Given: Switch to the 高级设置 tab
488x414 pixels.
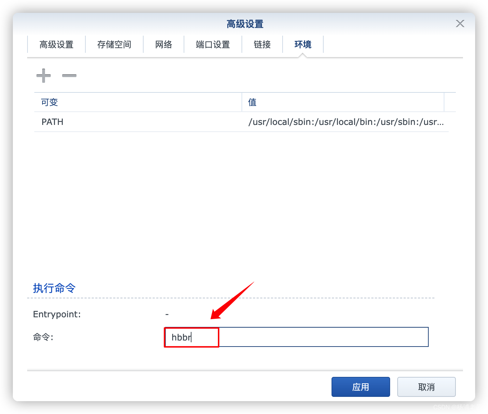Looking at the screenshot, I should pyautogui.click(x=56, y=44).
